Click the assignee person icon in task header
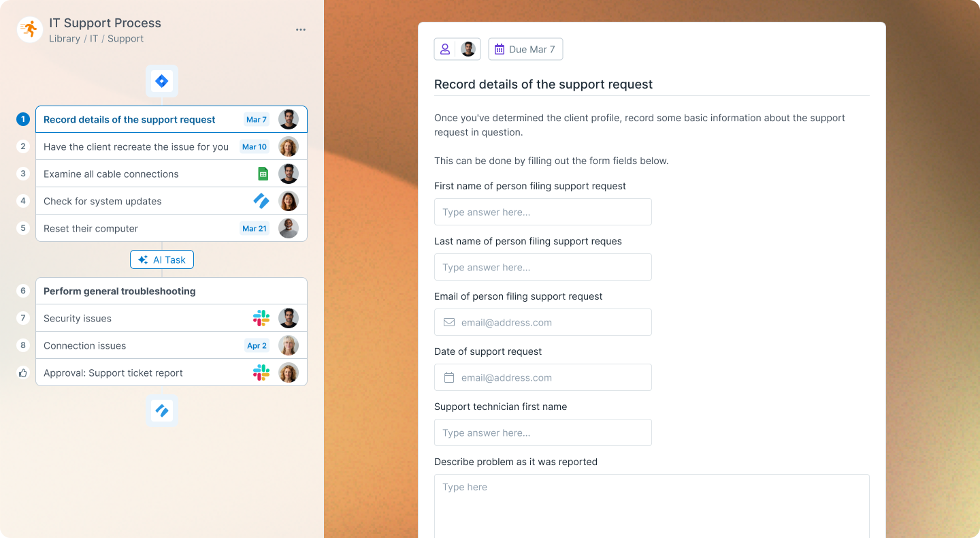980x538 pixels. [x=445, y=49]
